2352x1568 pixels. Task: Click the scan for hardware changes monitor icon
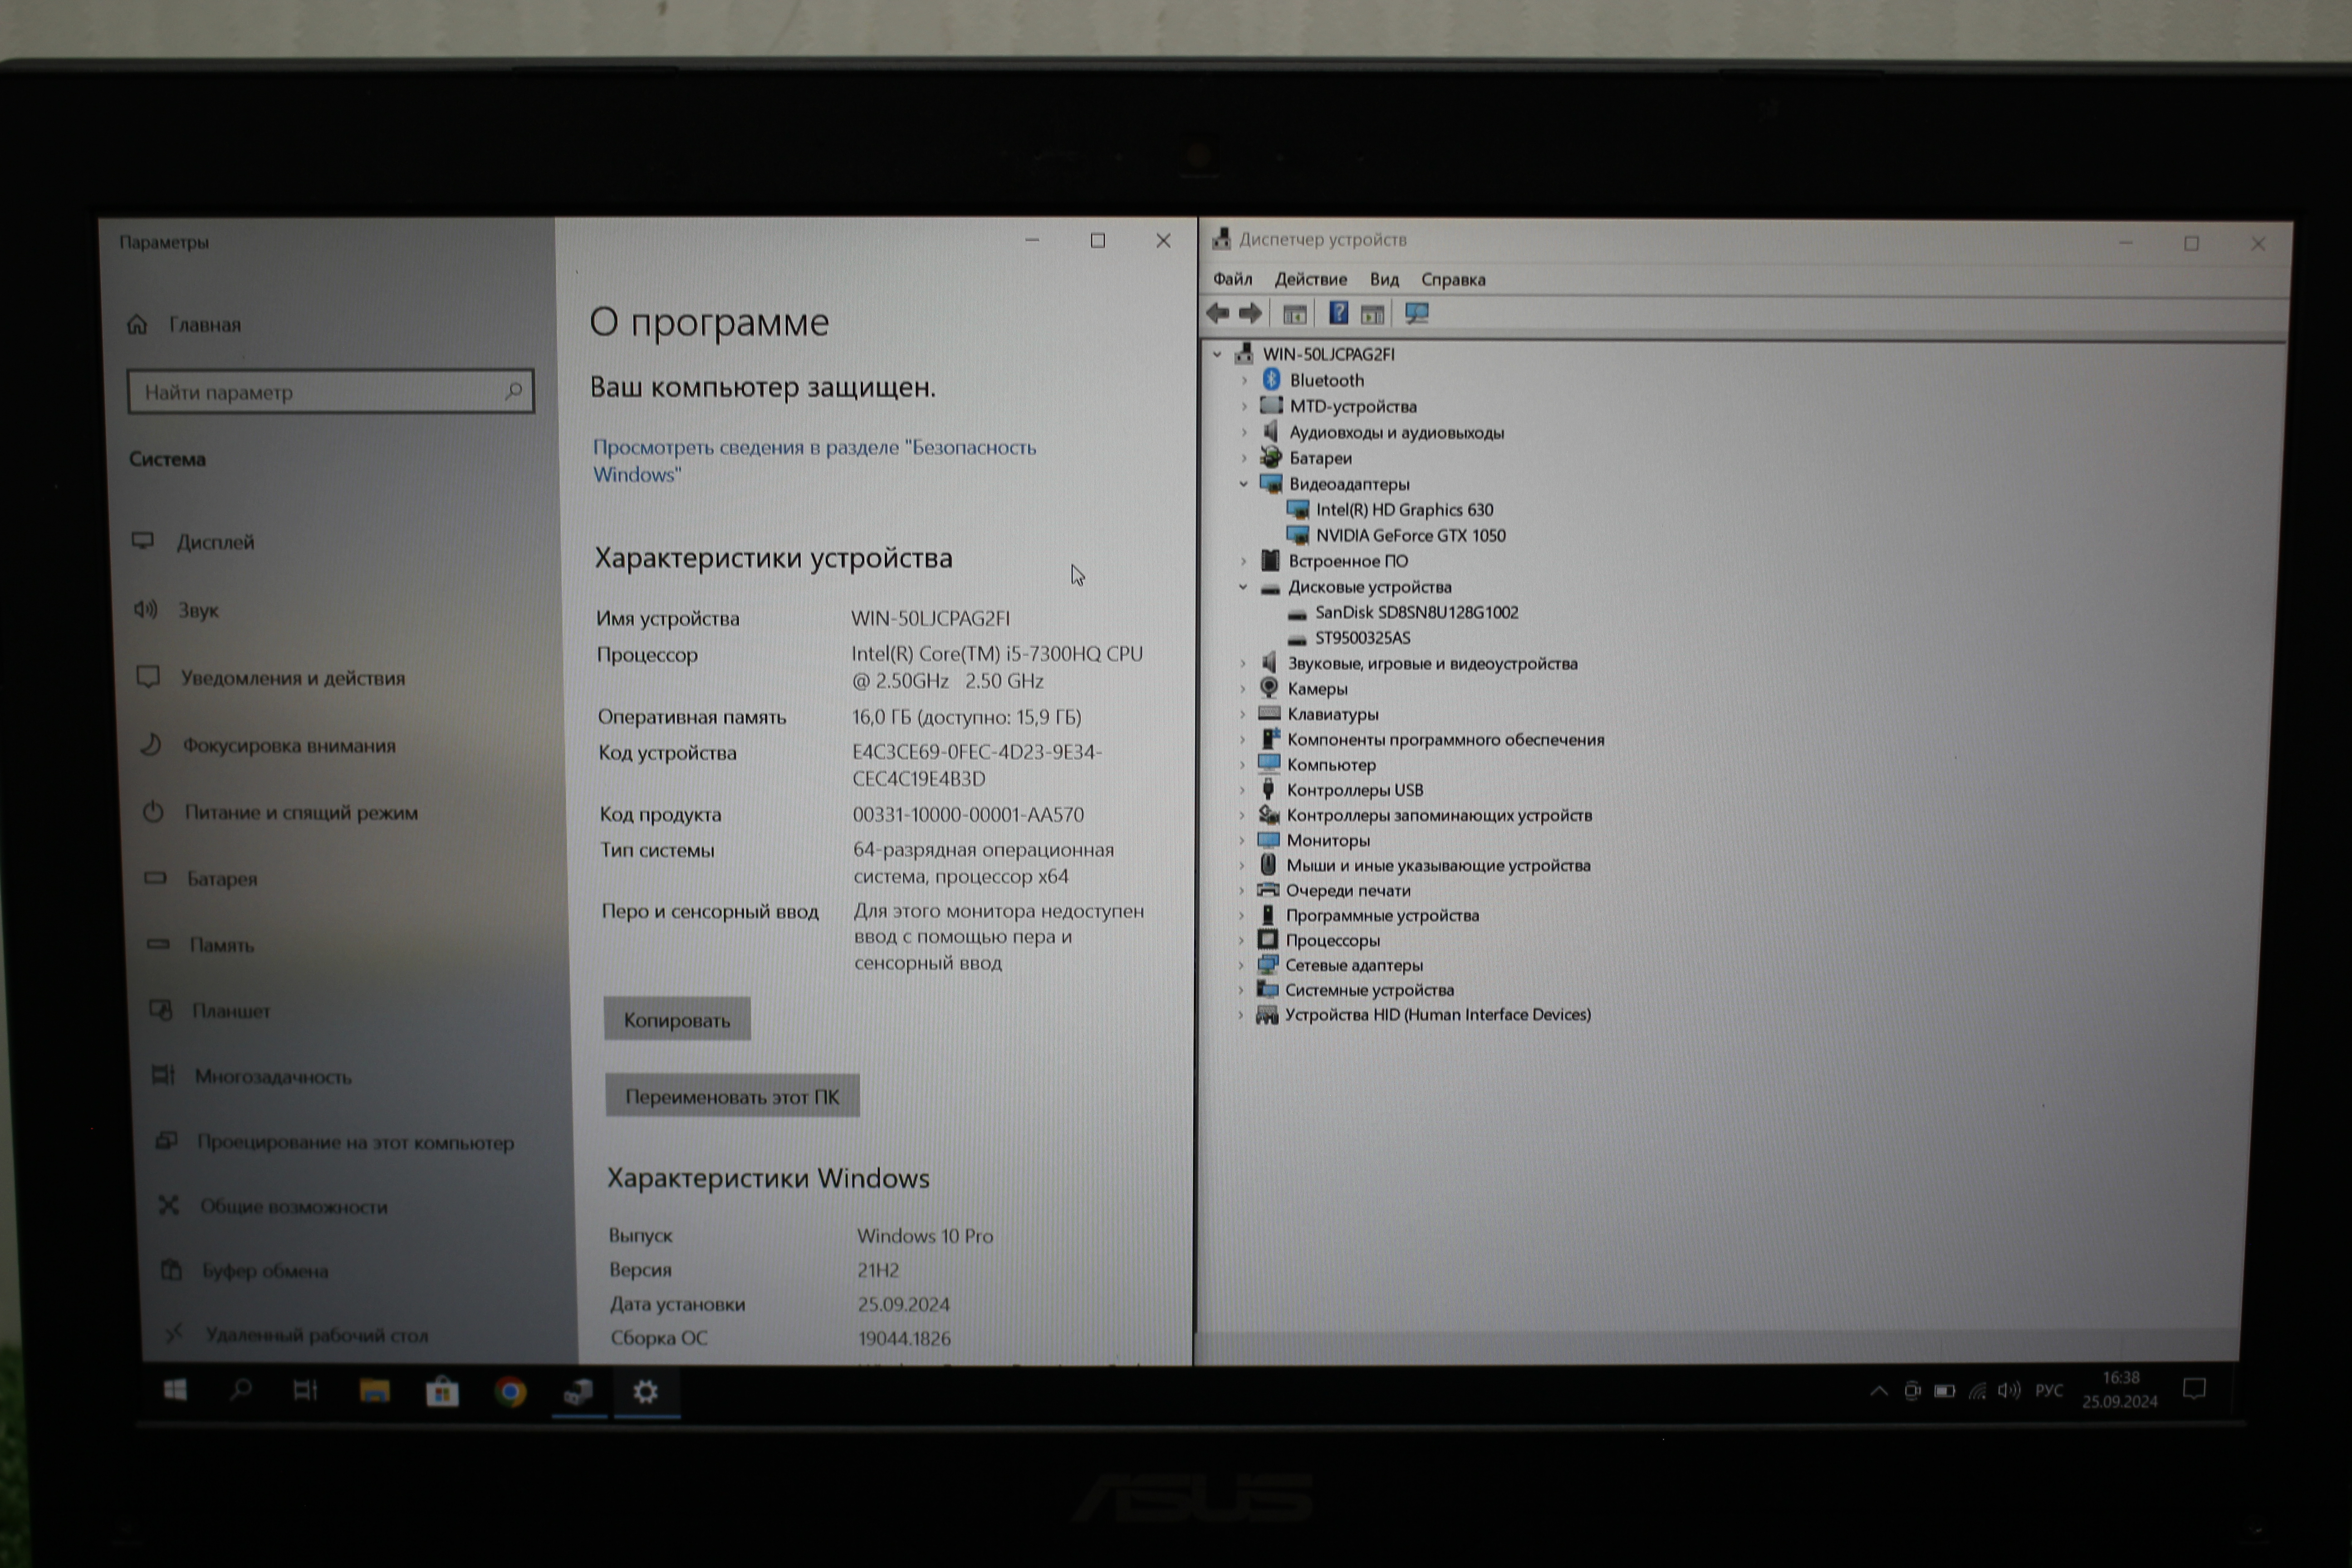[x=1416, y=314]
